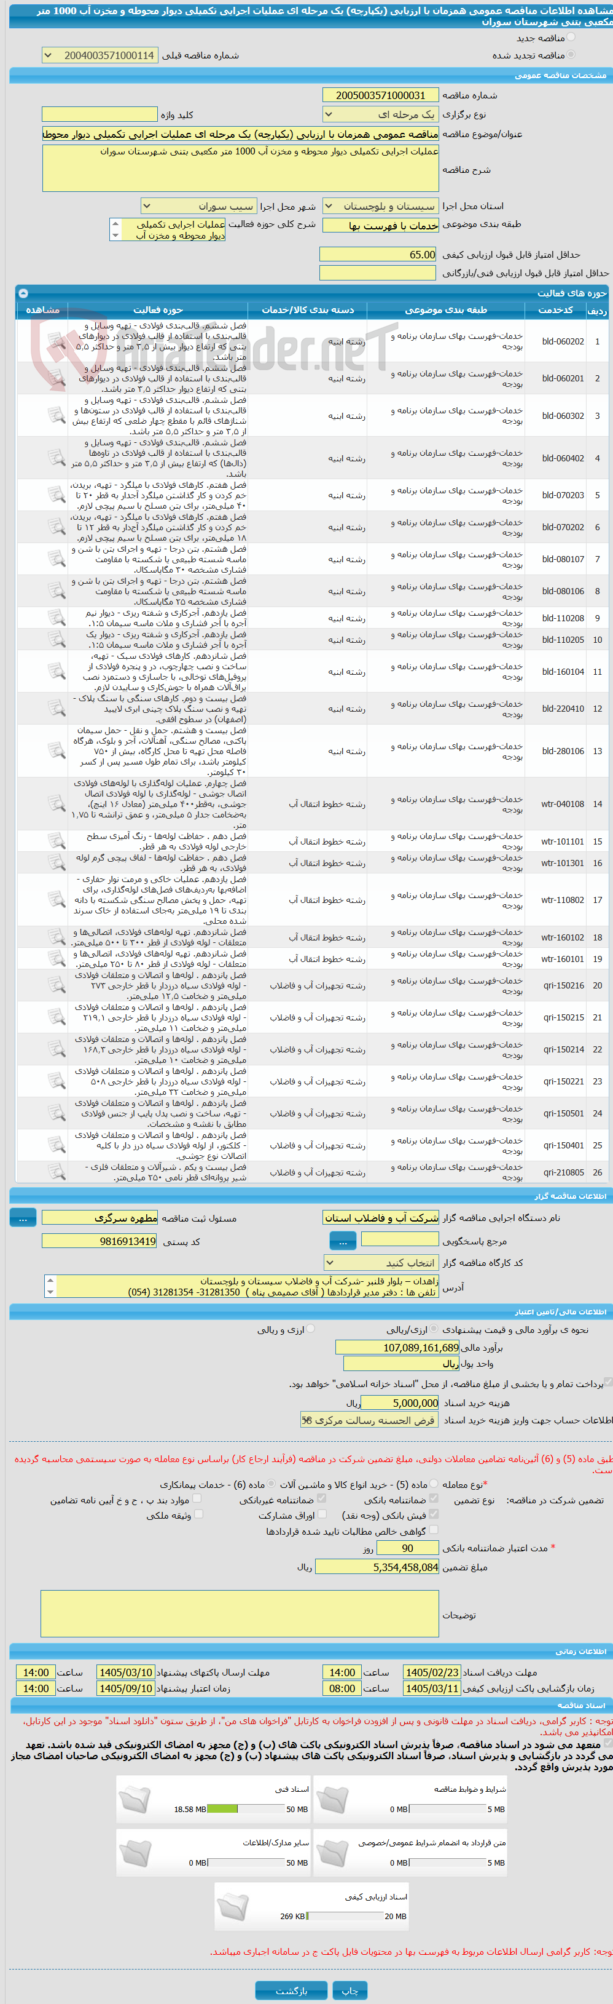Image resolution: width=613 pixels, height=2004 pixels.
Task: Click the چاپ button
Action: (x=349, y=1990)
